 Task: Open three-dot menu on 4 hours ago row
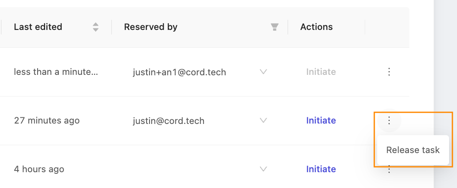pos(389,169)
